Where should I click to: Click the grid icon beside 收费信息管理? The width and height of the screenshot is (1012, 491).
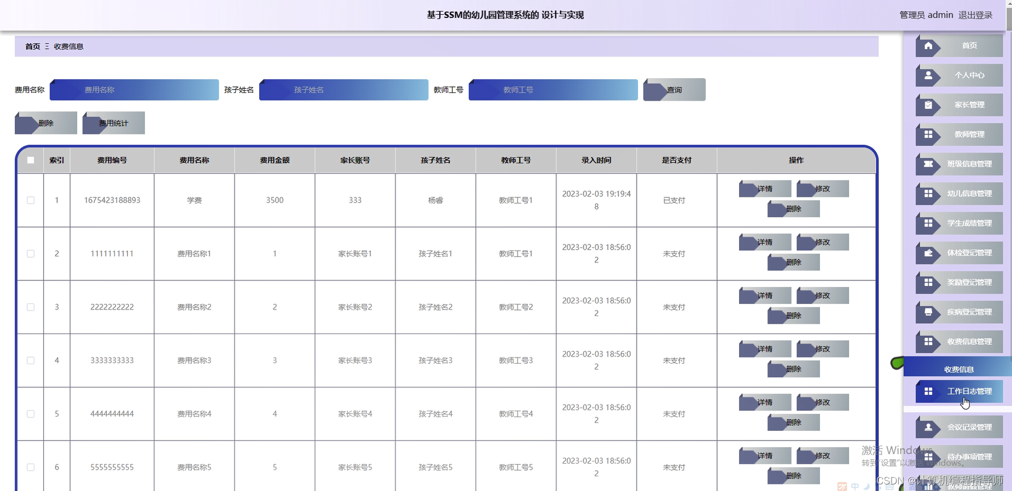point(928,342)
